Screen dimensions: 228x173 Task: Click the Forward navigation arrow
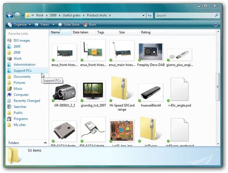pyautogui.click(x=17, y=15)
